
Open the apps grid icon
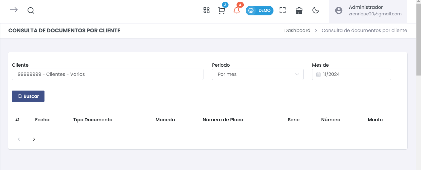(x=206, y=10)
